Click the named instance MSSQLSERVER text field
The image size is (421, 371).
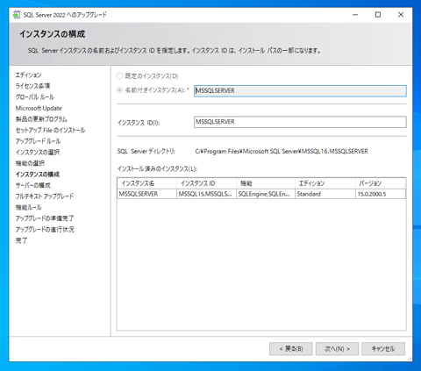(300, 91)
